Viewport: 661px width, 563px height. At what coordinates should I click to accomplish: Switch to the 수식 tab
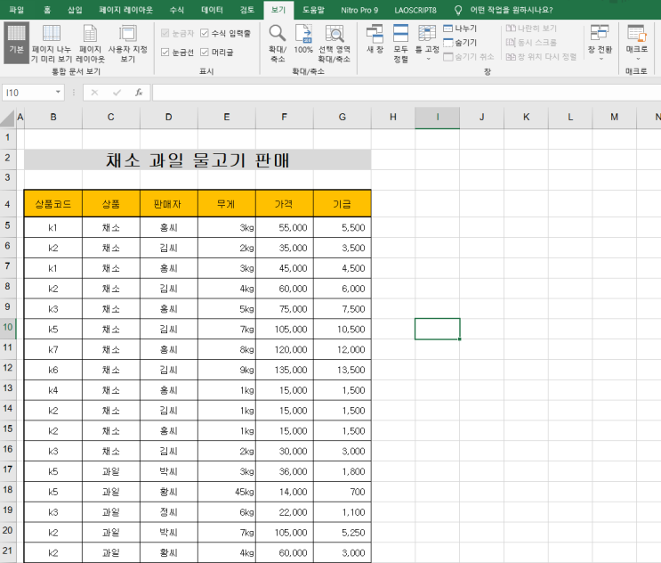177,10
